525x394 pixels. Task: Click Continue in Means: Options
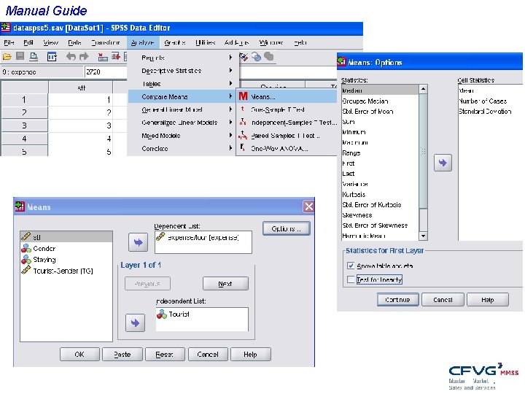pos(398,300)
